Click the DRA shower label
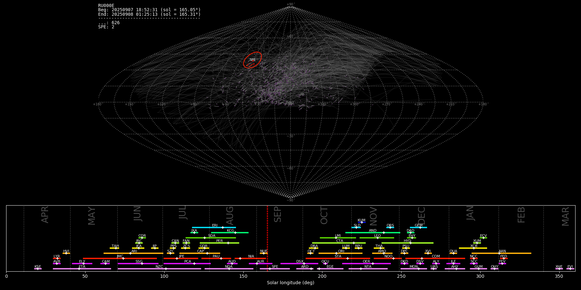The height and width of the screenshot is (290, 581). point(314,246)
